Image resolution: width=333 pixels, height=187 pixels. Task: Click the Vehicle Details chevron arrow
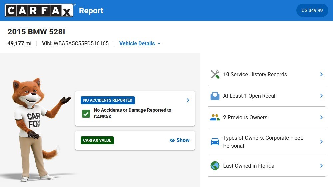[x=159, y=44]
